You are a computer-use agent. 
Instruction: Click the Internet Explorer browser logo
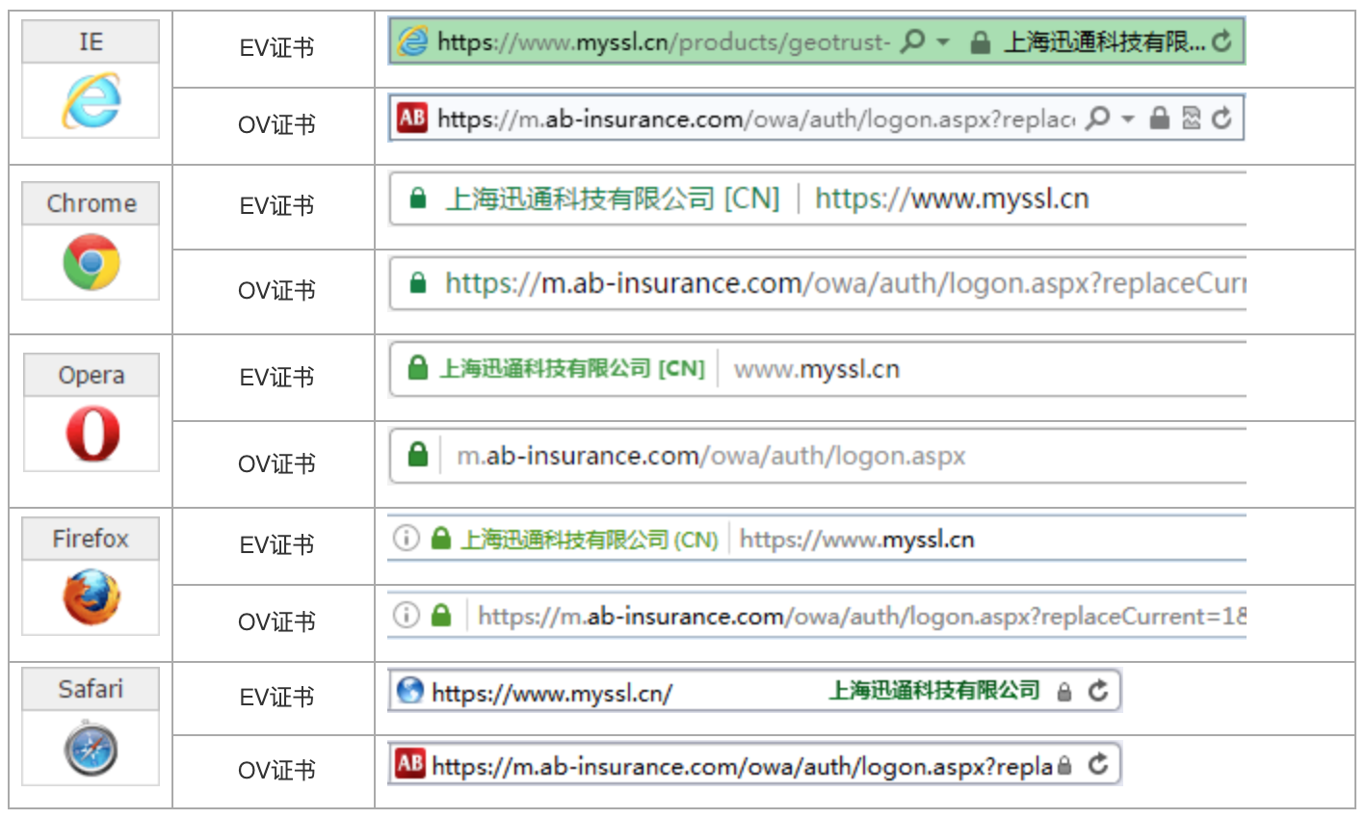(x=90, y=101)
